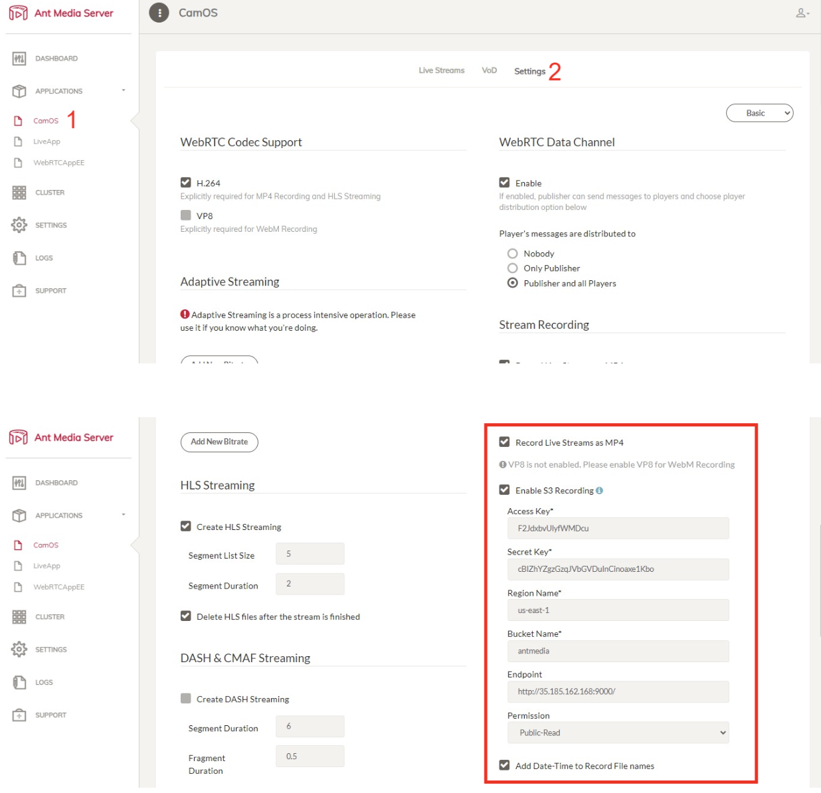Open the WebRTCAppEE application link in the upper sidebar
821x793 pixels.
[59, 163]
